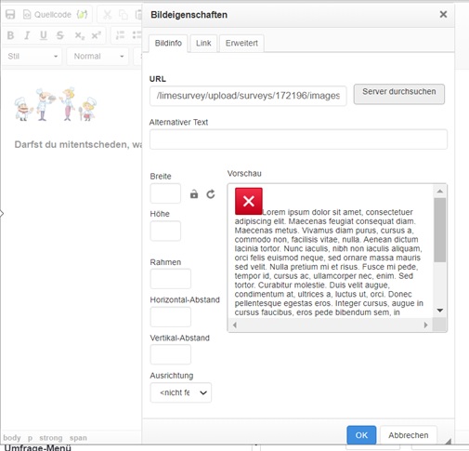Image resolution: width=469 pixels, height=451 pixels.
Task: Click the Cut scissors icon
Action: click(x=107, y=15)
